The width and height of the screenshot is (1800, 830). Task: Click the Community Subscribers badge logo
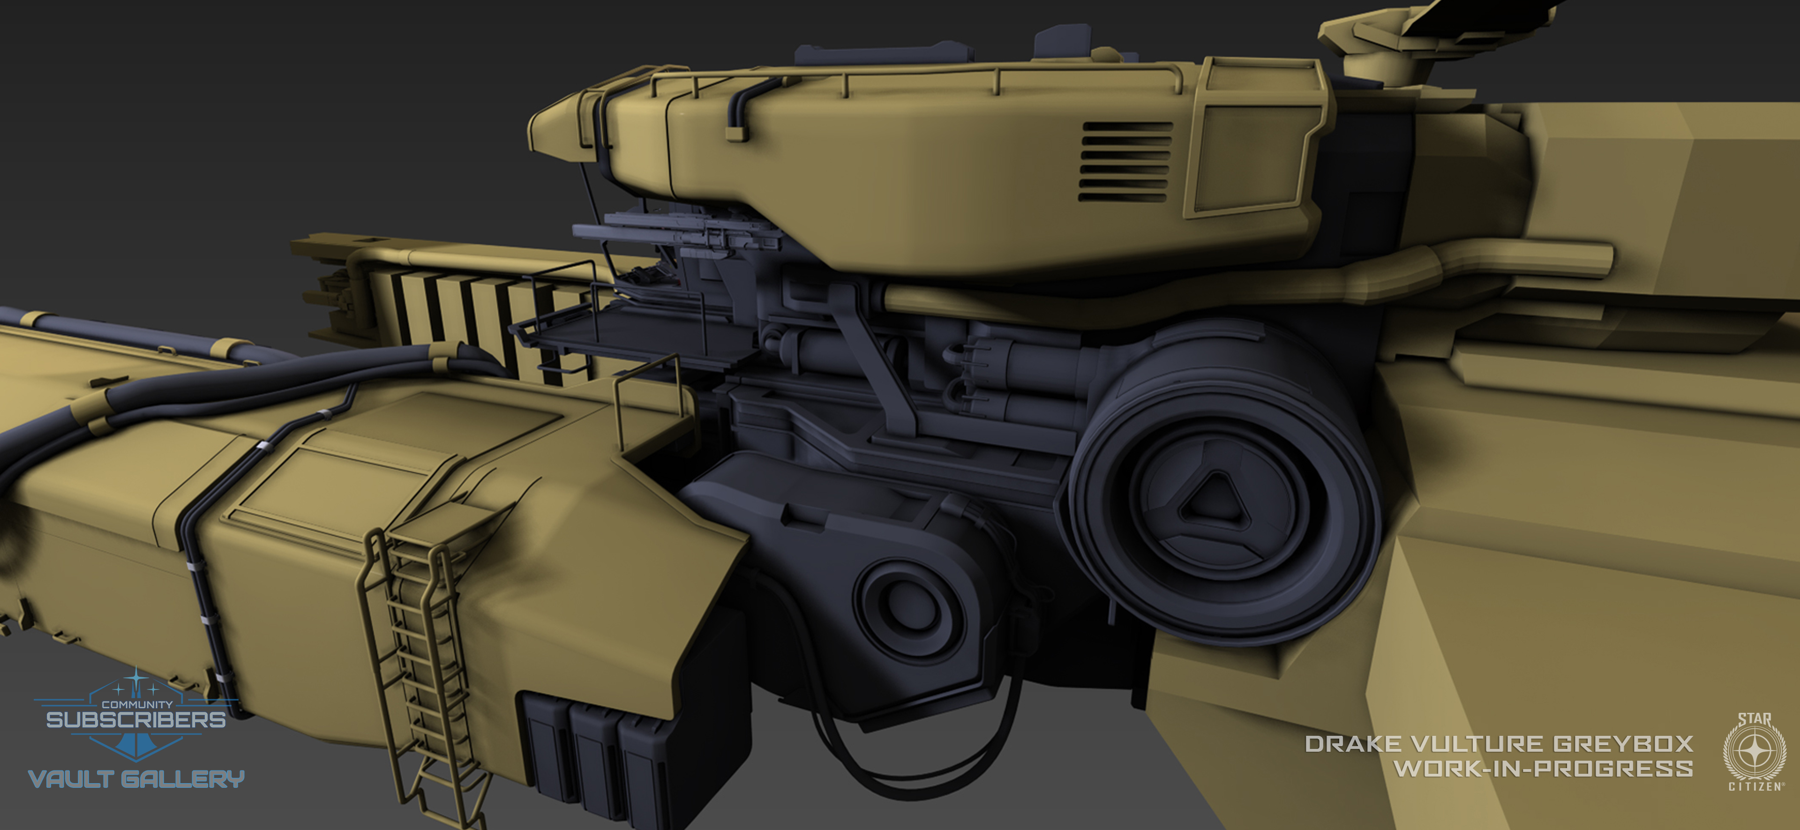pos(136,718)
